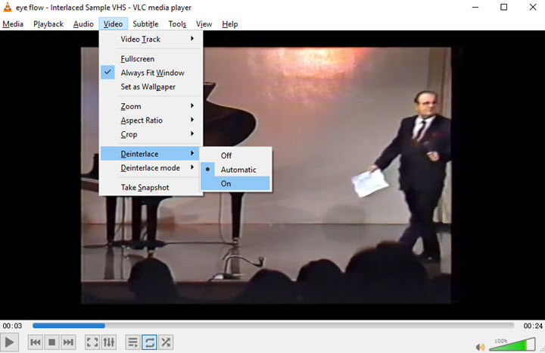Close the VLC window
Viewport: 545px width, 353px height.
(x=532, y=8)
